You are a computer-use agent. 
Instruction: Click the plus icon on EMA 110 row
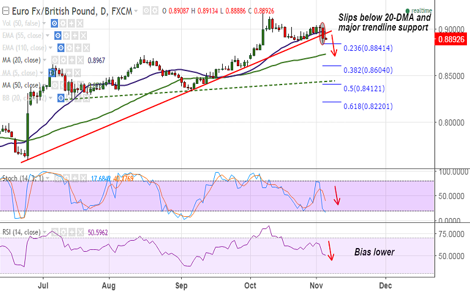coord(78,48)
